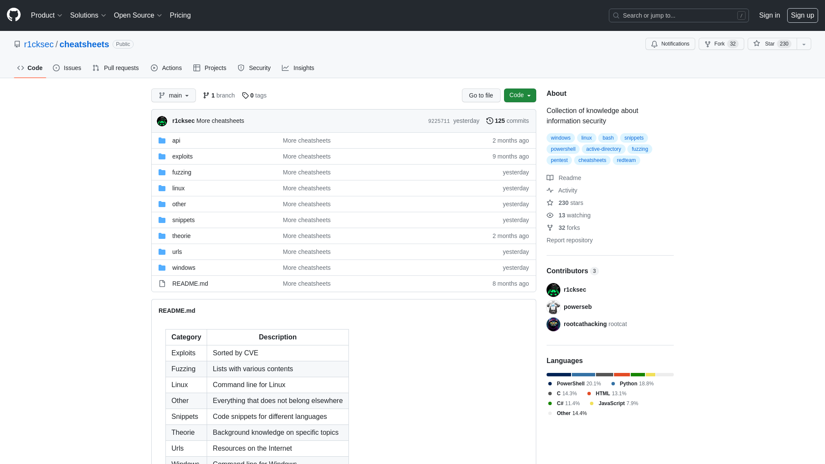The height and width of the screenshot is (464, 825).
Task: Open the JavaScript 7.9% language link
Action: coord(614,403)
